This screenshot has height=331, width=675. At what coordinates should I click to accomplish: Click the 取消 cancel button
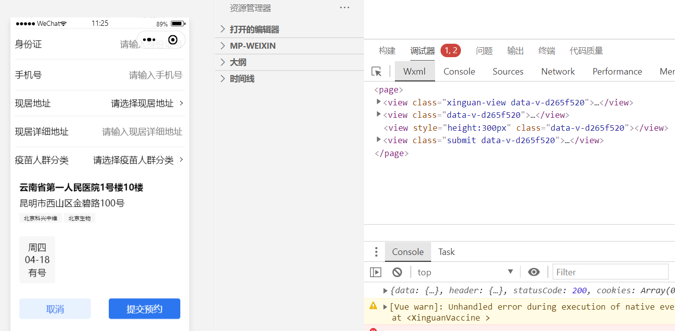click(55, 309)
